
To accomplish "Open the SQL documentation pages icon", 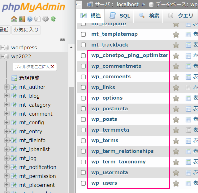I will click(37, 19).
